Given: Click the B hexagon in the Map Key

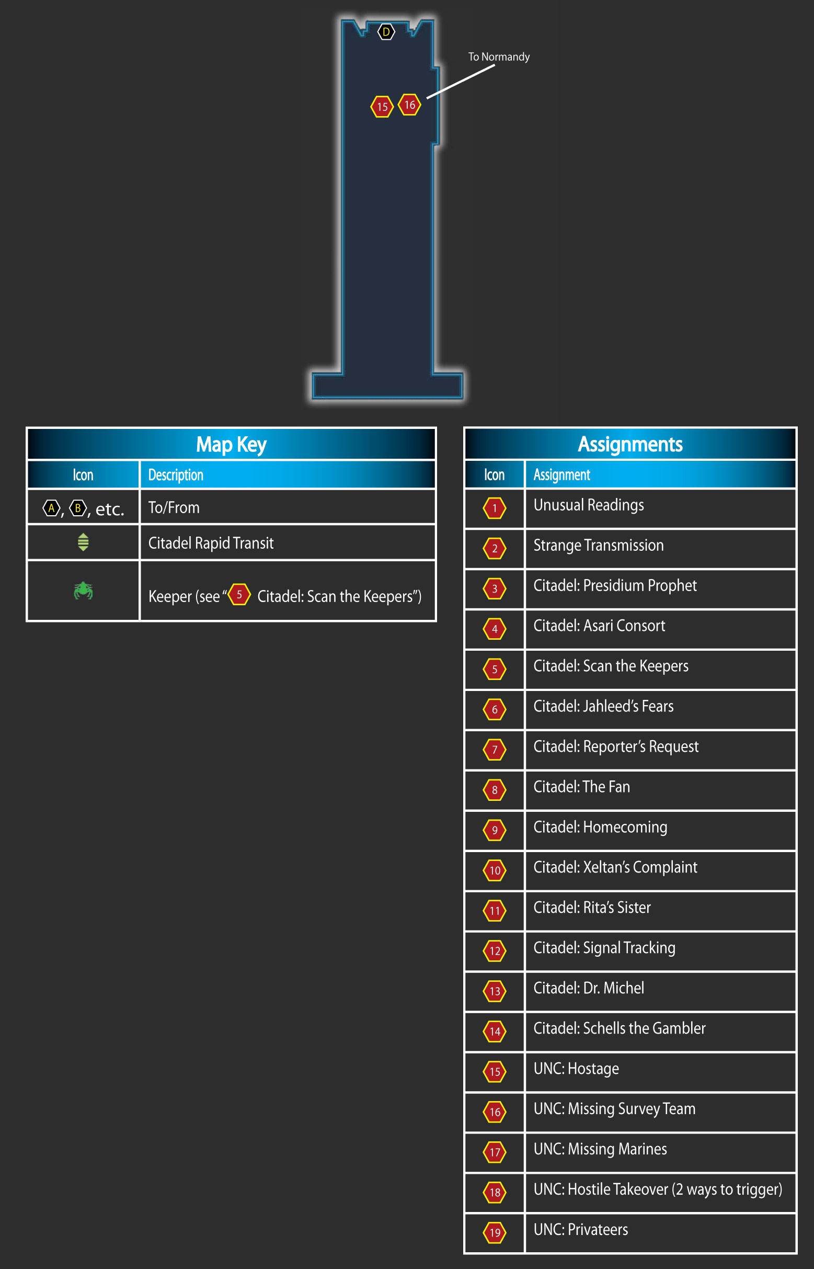Looking at the screenshot, I should (x=78, y=508).
